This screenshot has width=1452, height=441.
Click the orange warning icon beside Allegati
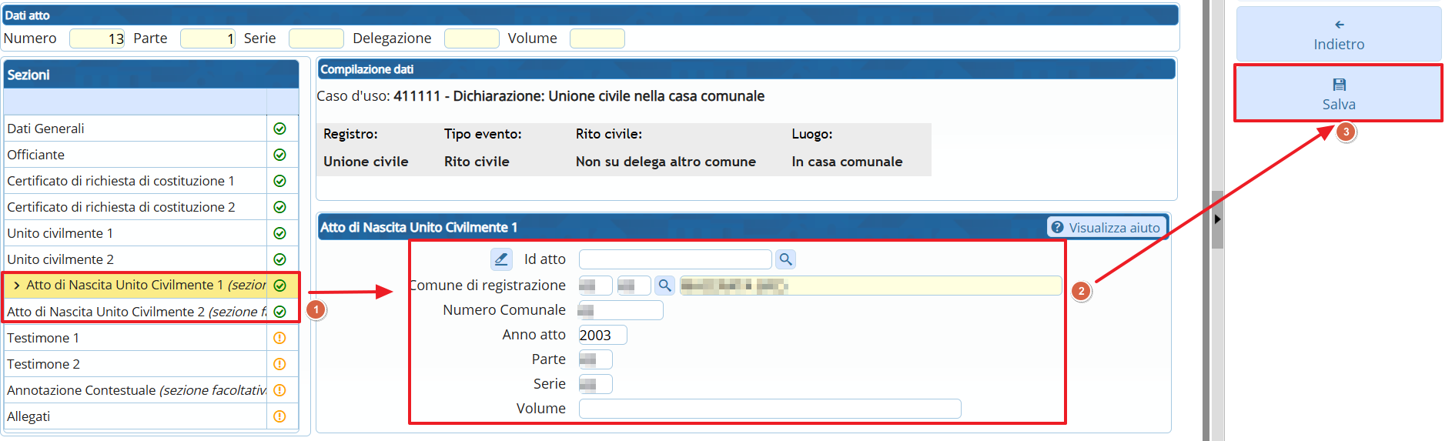[280, 416]
